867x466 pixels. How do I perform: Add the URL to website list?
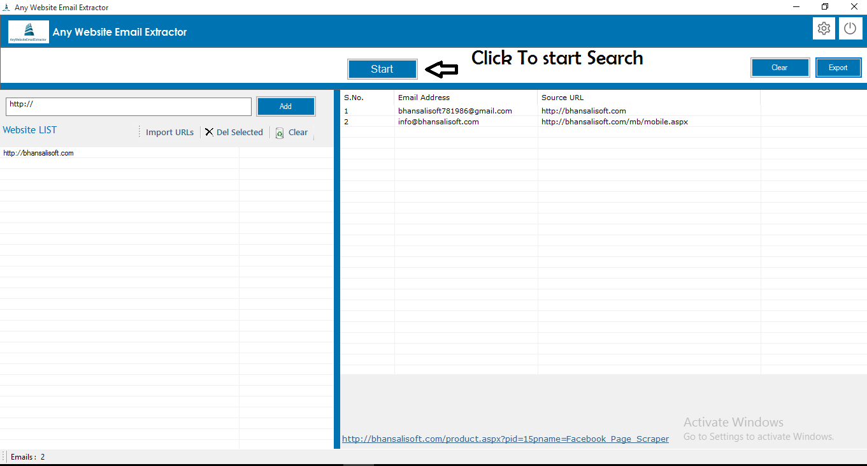tap(285, 106)
